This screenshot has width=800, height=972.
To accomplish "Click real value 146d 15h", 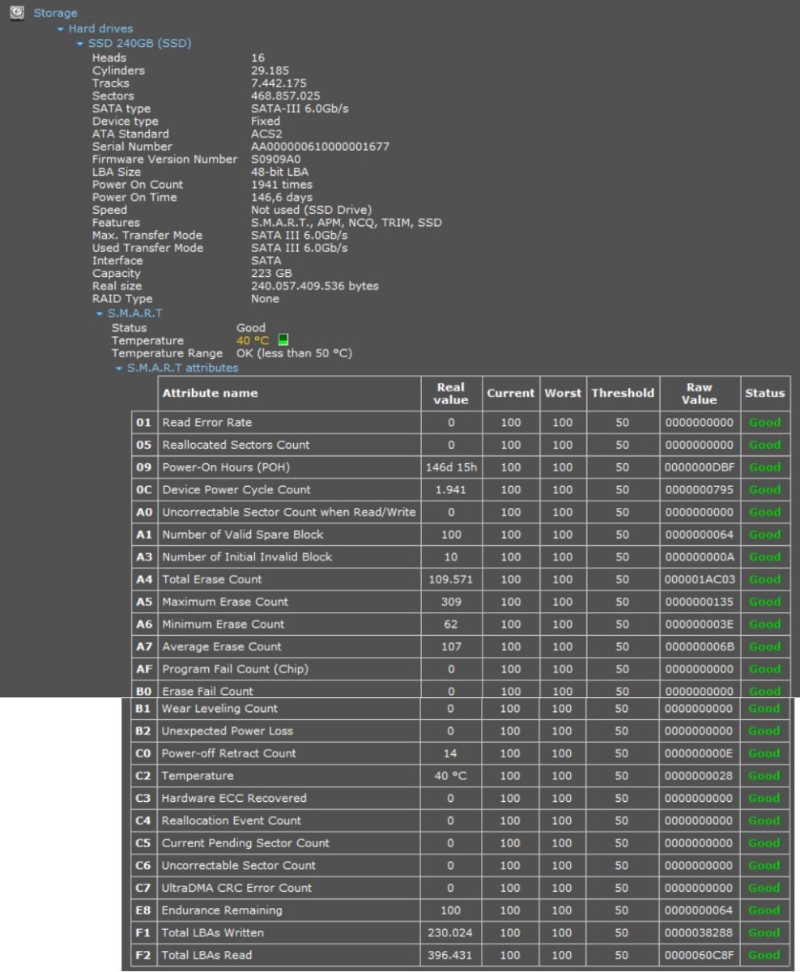I will [x=451, y=467].
